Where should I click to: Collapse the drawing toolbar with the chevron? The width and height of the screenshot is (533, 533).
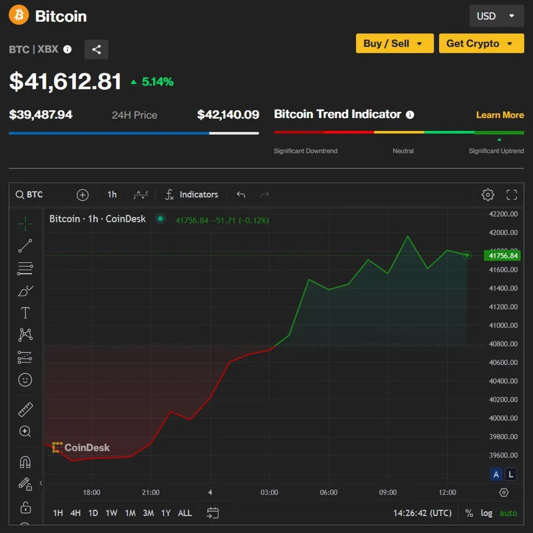tap(41, 483)
